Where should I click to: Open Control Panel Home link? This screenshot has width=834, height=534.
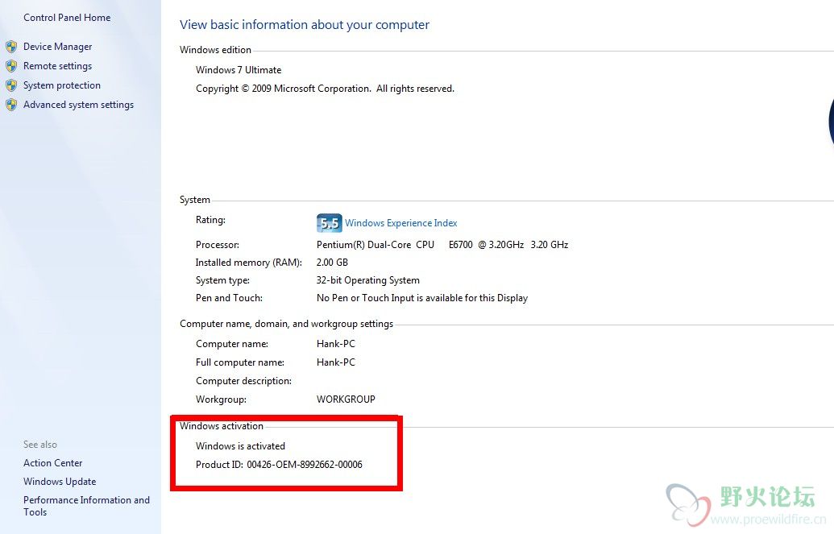(67, 18)
